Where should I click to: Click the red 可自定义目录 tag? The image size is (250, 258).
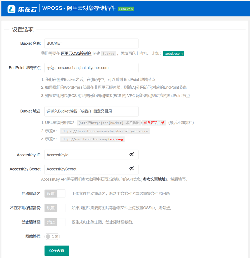click(154, 123)
